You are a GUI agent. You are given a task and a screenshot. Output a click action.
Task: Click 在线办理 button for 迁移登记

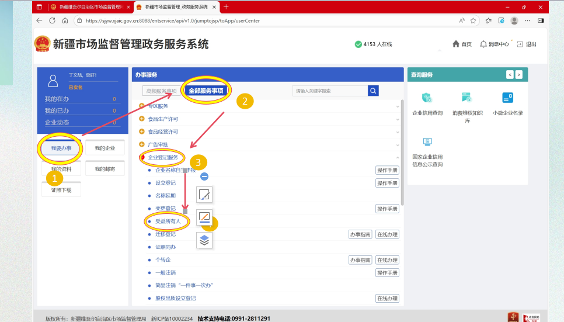[387, 234]
